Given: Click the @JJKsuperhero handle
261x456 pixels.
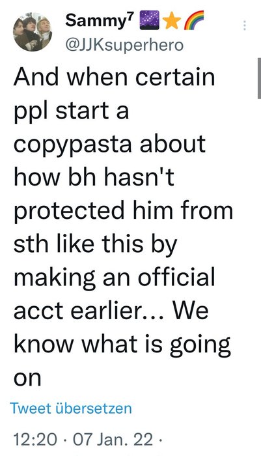Looking at the screenshot, I should pos(125,45).
